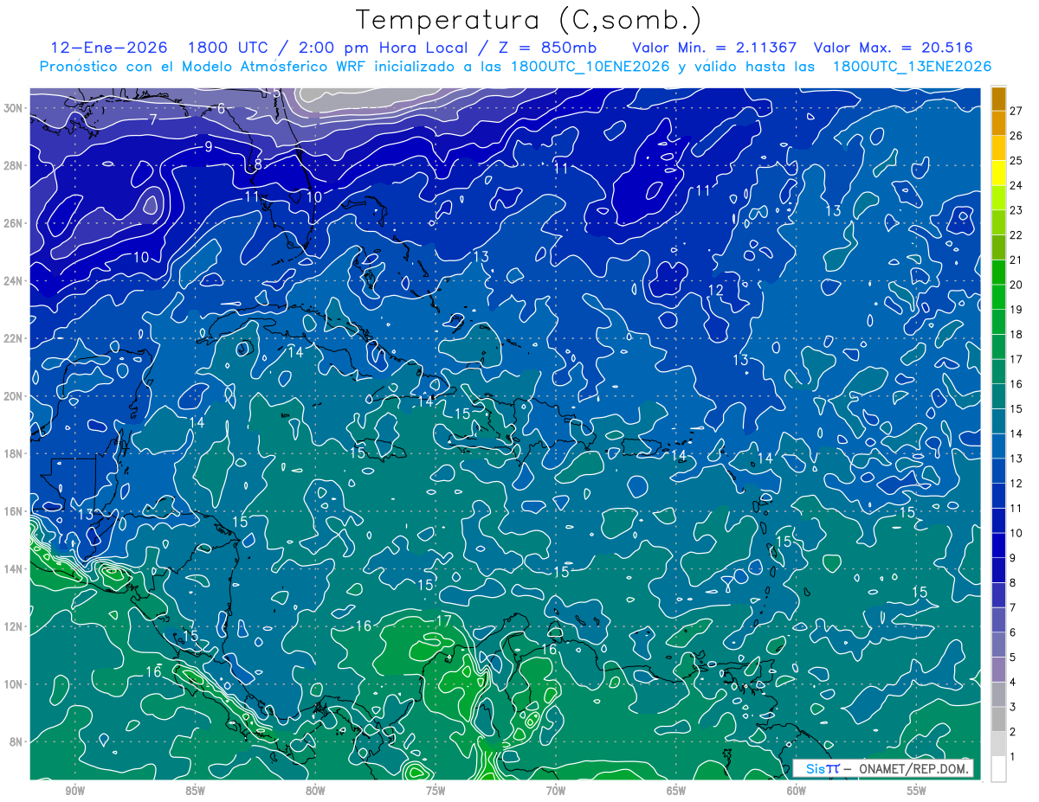The image size is (1039, 802).
Task: Click the "80W" longitude axis label
Action: 315,791
